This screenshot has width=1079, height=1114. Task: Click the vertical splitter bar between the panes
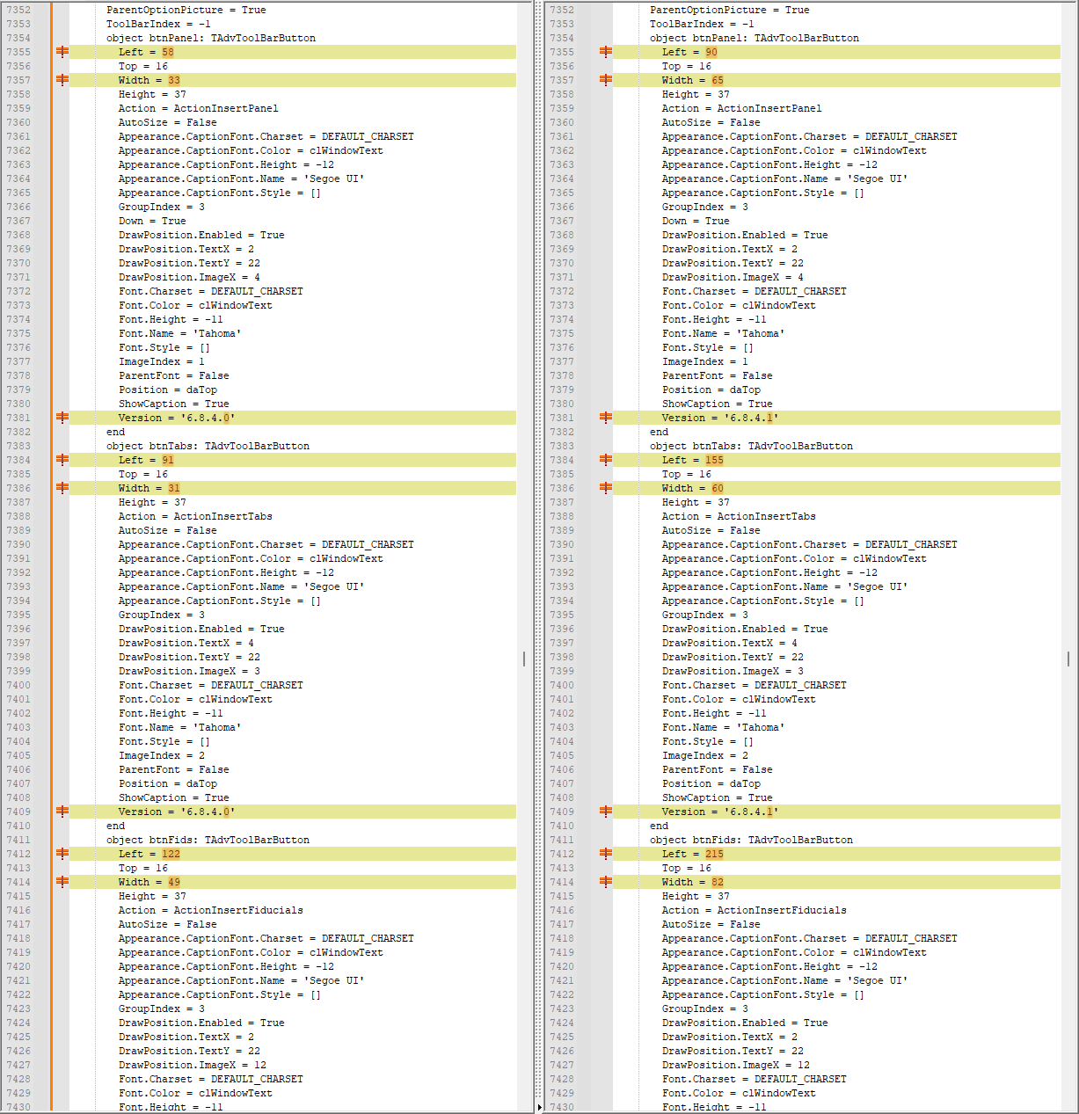pyautogui.click(x=539, y=528)
